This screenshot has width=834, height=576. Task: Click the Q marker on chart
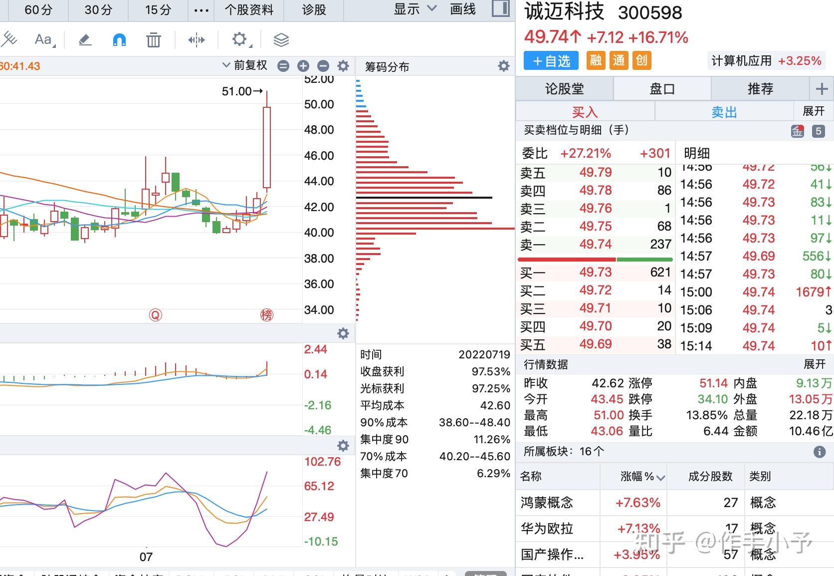point(156,315)
